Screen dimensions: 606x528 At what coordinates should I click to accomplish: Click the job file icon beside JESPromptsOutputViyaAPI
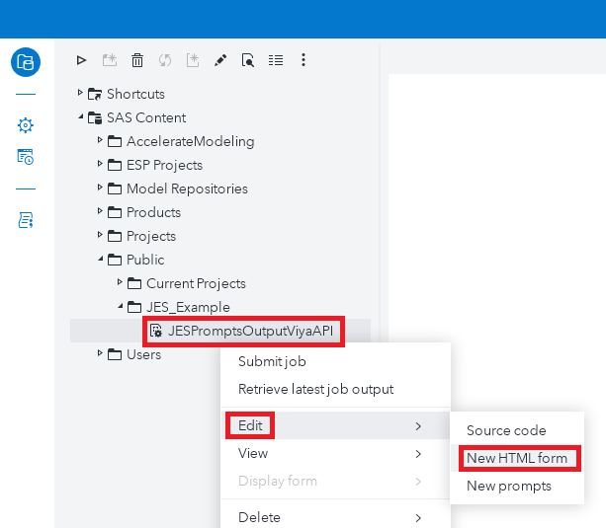tap(156, 331)
